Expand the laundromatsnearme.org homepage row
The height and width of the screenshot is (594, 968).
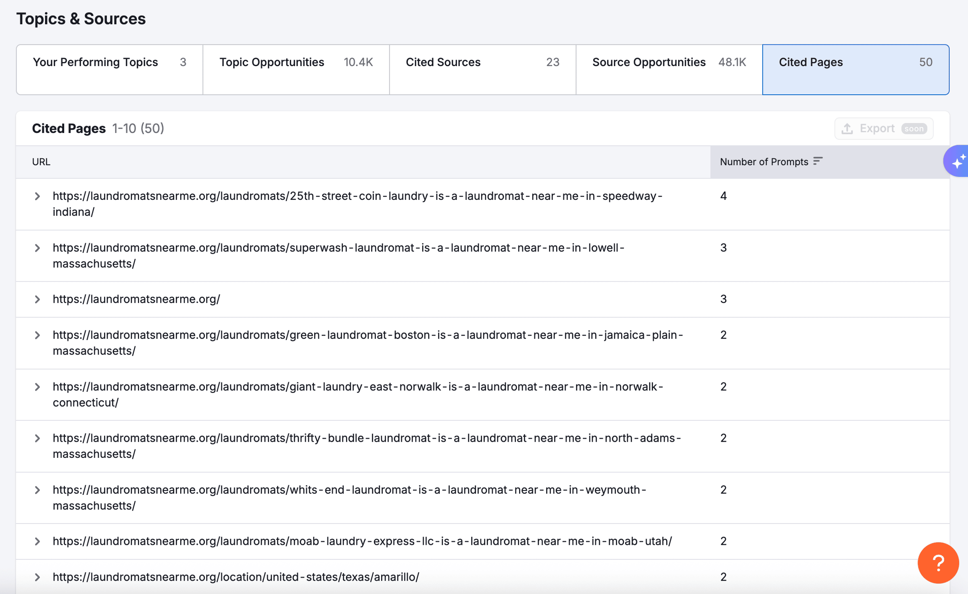(38, 299)
